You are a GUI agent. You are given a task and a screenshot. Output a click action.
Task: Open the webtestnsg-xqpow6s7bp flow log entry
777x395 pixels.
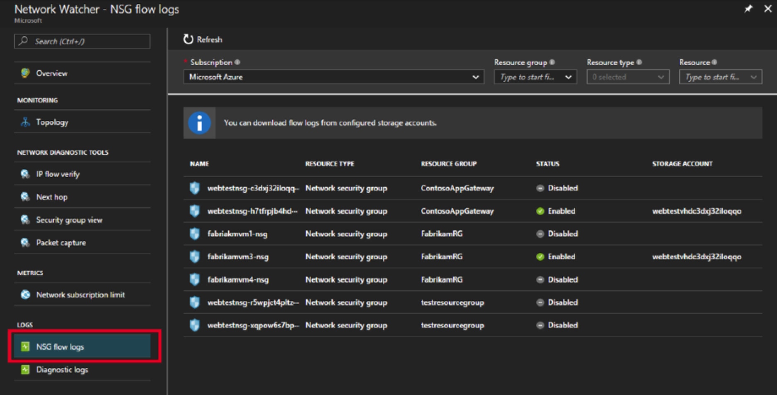pyautogui.click(x=253, y=325)
